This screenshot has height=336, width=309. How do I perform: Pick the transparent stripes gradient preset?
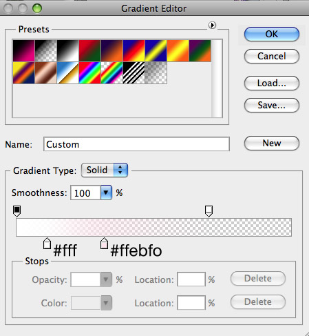[134, 72]
